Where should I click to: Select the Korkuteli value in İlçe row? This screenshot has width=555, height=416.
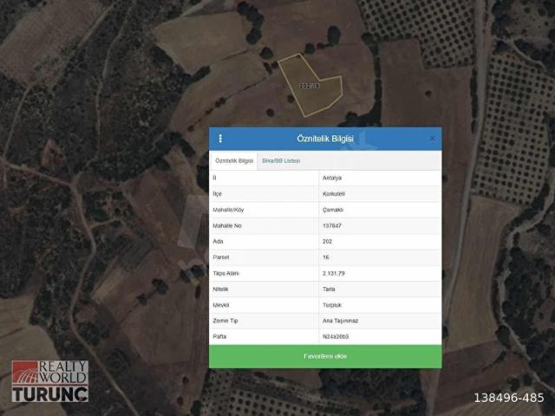(334, 194)
